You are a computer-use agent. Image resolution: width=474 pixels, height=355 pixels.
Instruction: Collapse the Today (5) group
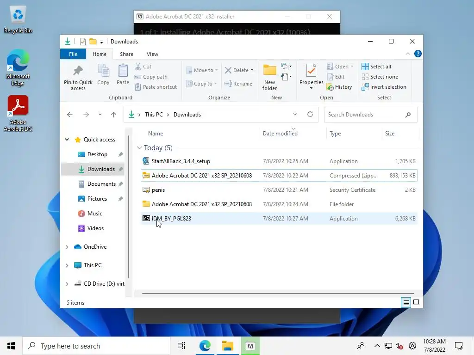139,147
